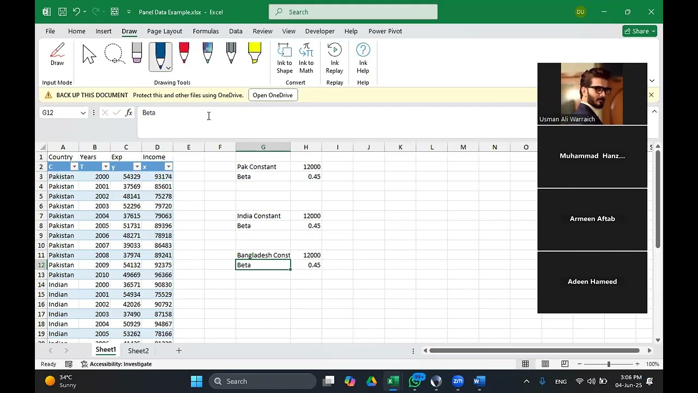This screenshot has width=698, height=393.
Task: Dismiss the backup warning bar
Action: 651,95
